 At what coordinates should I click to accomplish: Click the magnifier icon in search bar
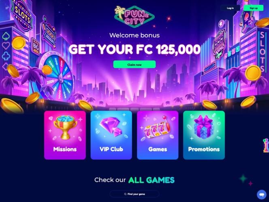(x=125, y=194)
